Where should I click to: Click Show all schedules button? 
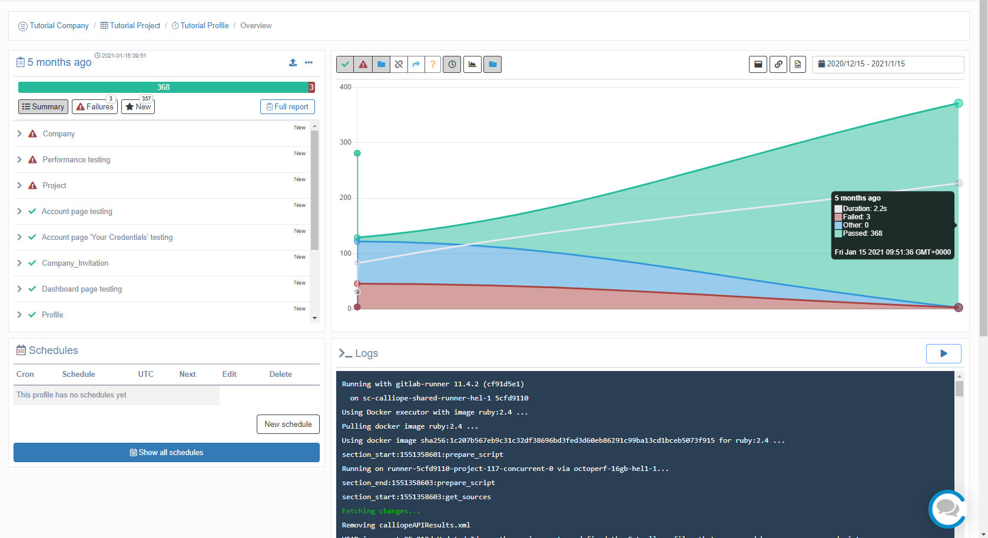(167, 452)
